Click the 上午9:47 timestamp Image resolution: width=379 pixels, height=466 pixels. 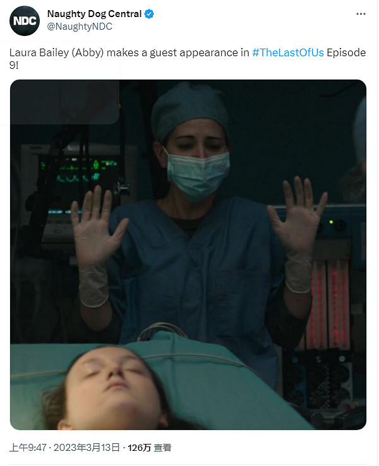click(x=28, y=448)
